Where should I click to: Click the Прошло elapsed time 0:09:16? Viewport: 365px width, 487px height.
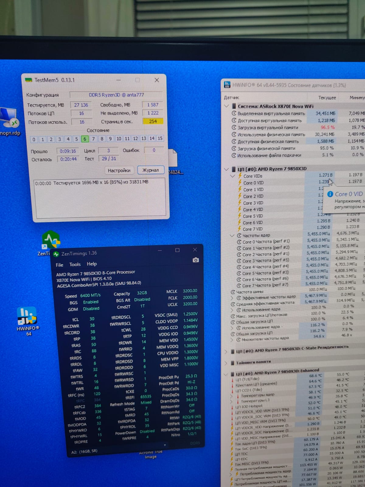68,151
